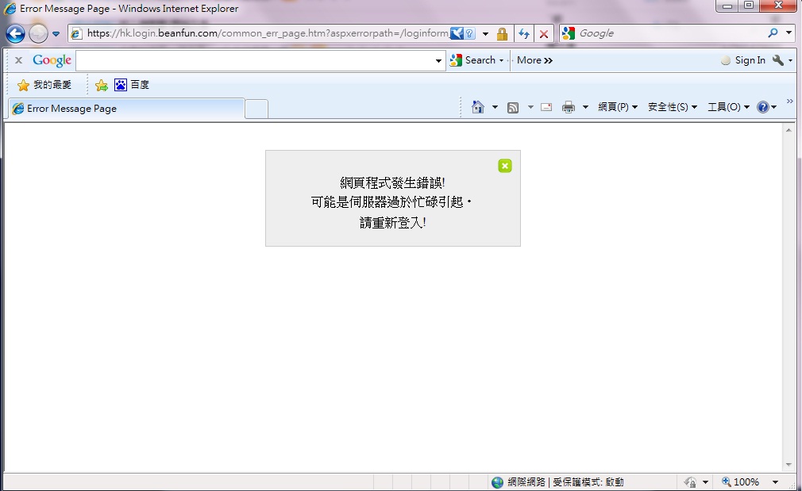Go to Home page icon
This screenshot has height=491, width=802.
(477, 107)
